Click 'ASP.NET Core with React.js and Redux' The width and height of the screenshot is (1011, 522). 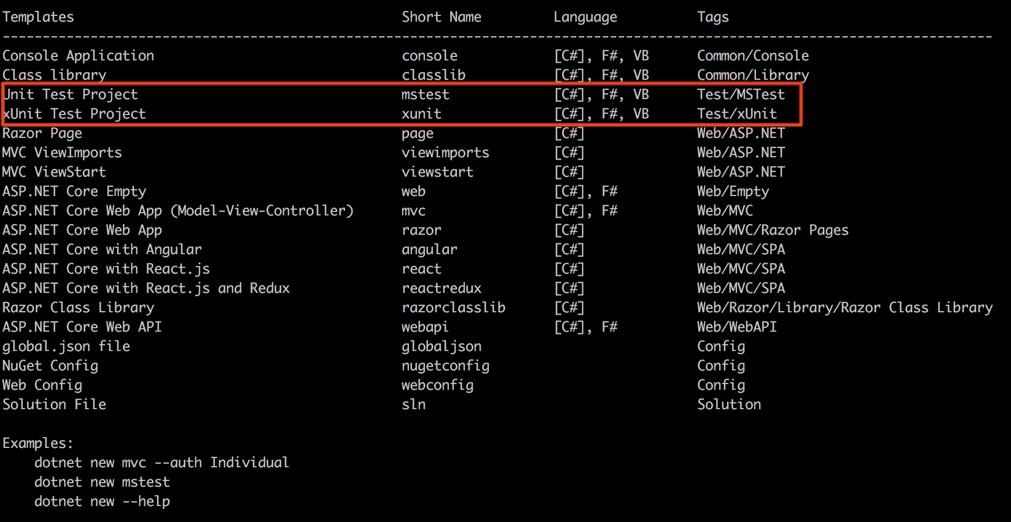tap(146, 288)
